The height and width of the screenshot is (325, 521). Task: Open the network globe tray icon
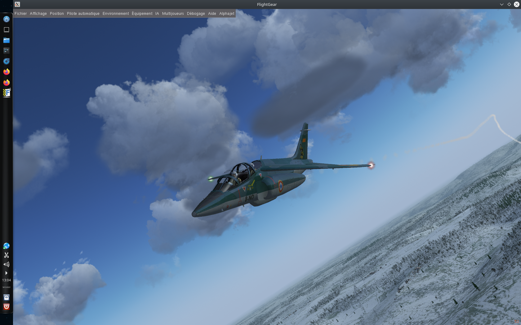click(x=7, y=246)
